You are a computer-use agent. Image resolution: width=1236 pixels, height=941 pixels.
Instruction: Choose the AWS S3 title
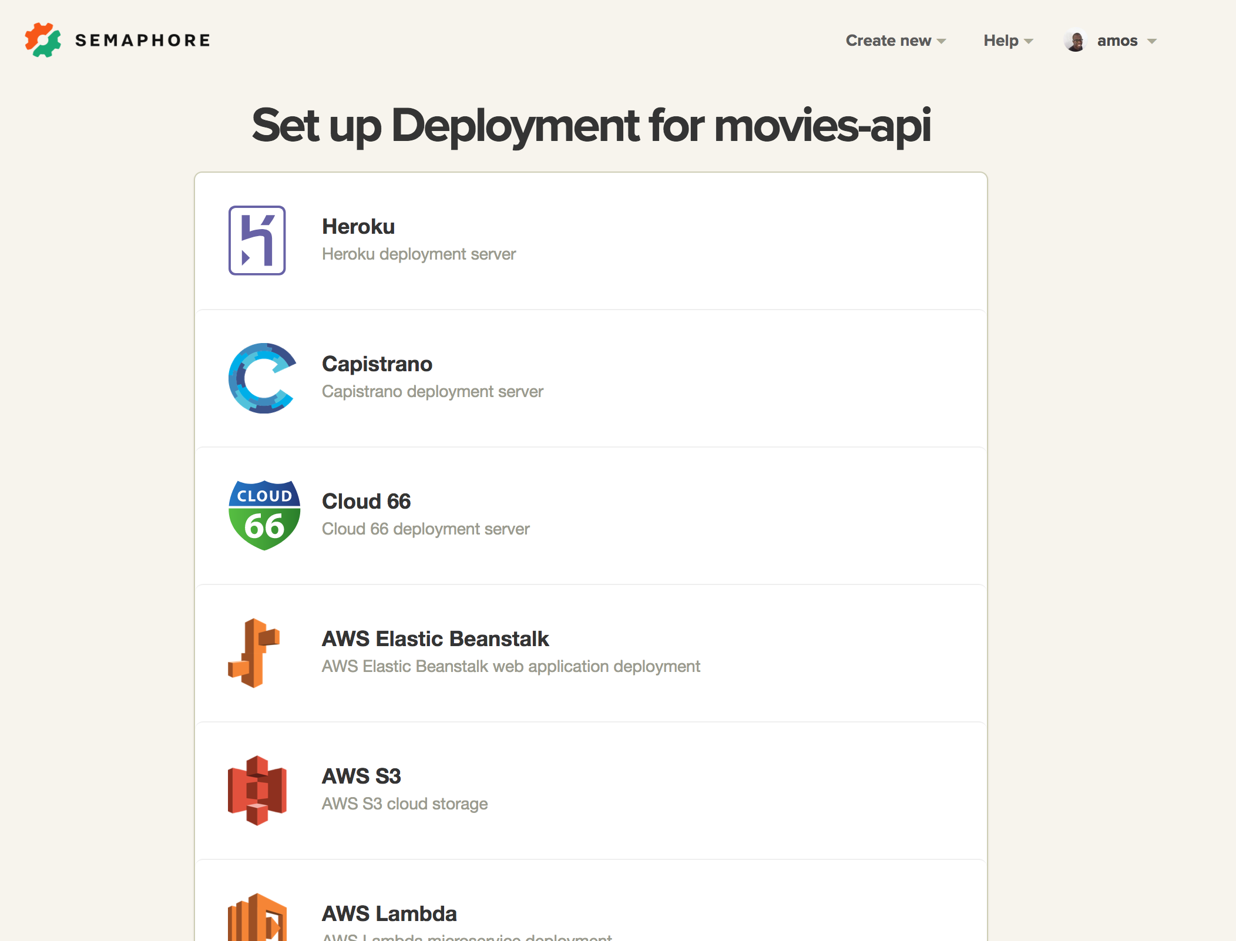(361, 777)
